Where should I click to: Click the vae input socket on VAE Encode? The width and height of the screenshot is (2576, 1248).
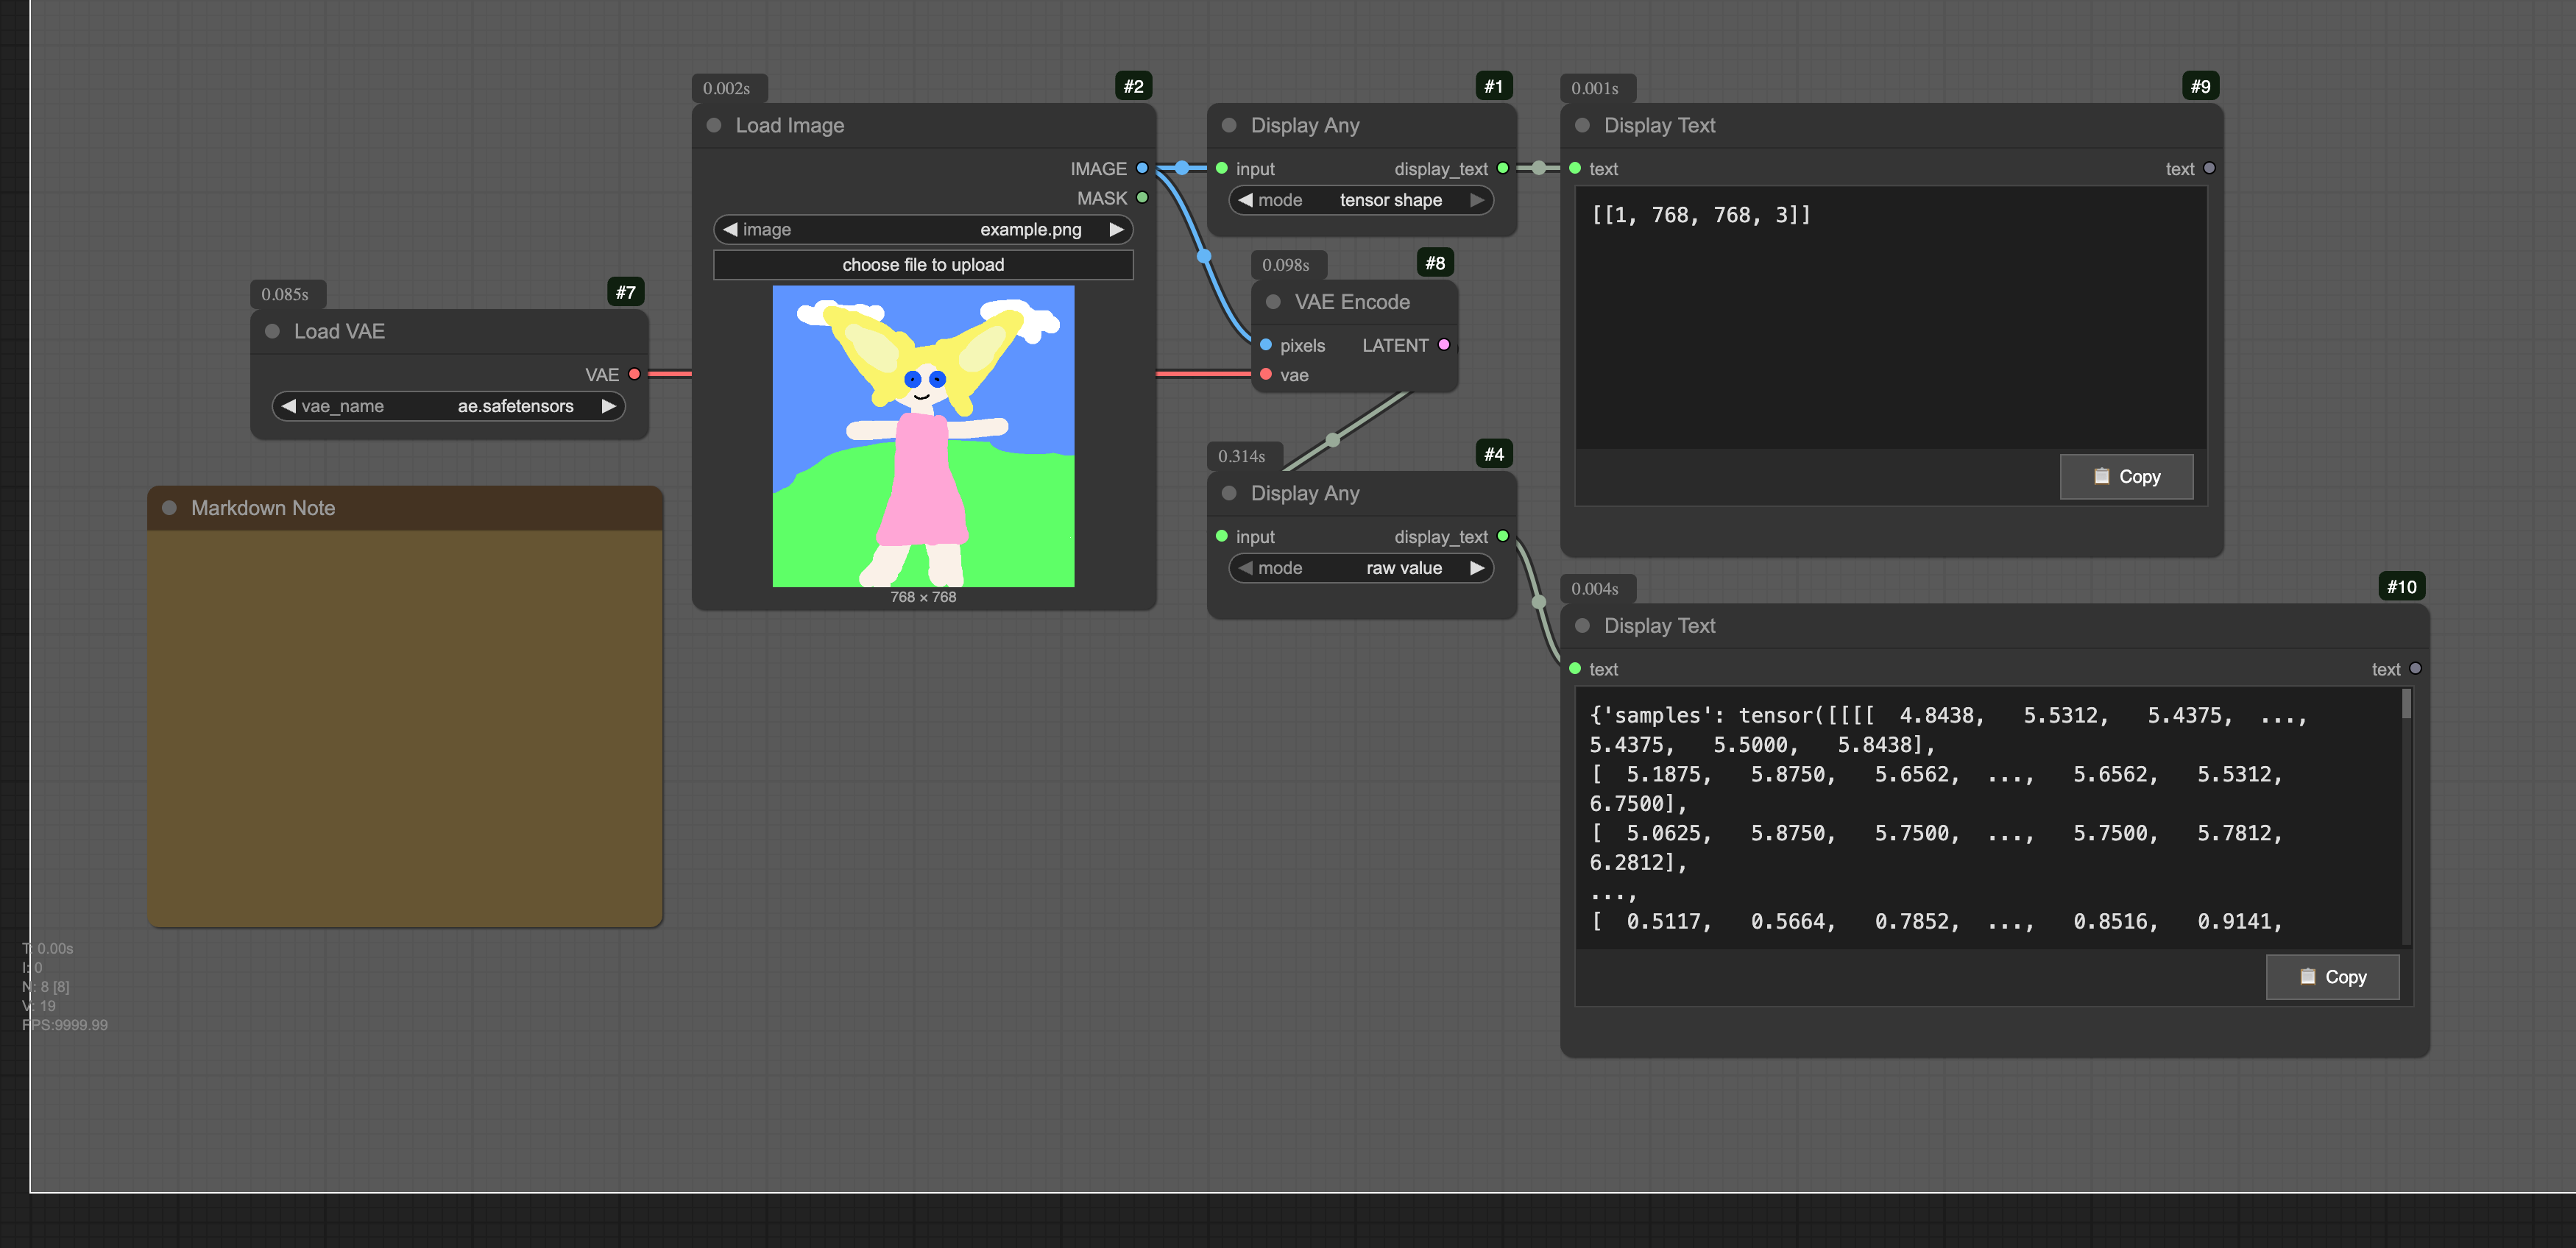[x=1266, y=374]
